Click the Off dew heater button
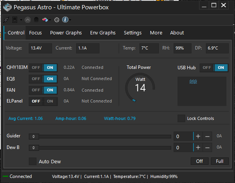235x183 pixels. pos(200,161)
